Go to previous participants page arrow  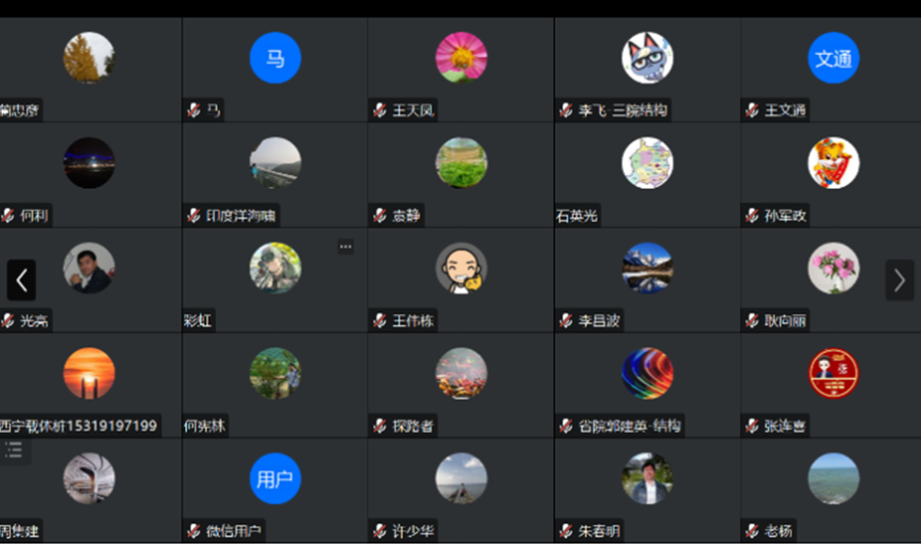pos(22,280)
